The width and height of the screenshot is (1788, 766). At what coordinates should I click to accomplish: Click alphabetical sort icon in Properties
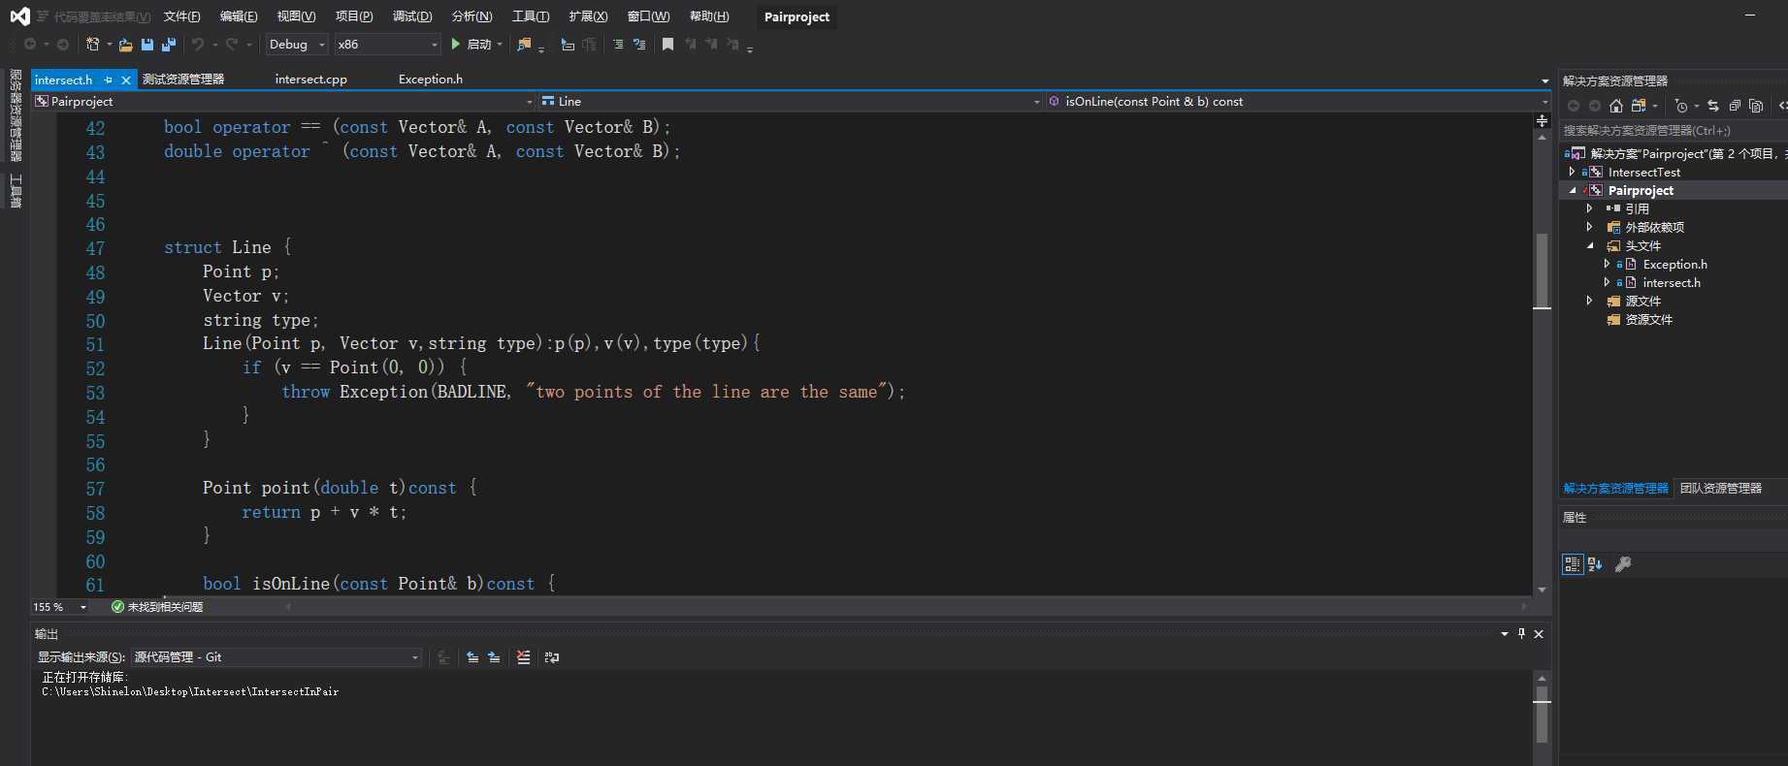1595,564
